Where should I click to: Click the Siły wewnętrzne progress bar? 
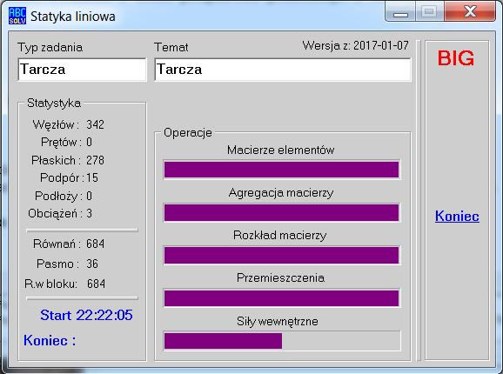(x=281, y=341)
